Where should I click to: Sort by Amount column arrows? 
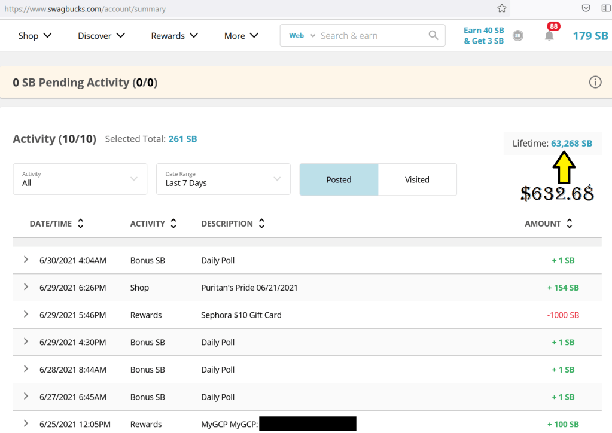coord(570,224)
